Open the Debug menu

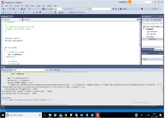coord(38,6)
